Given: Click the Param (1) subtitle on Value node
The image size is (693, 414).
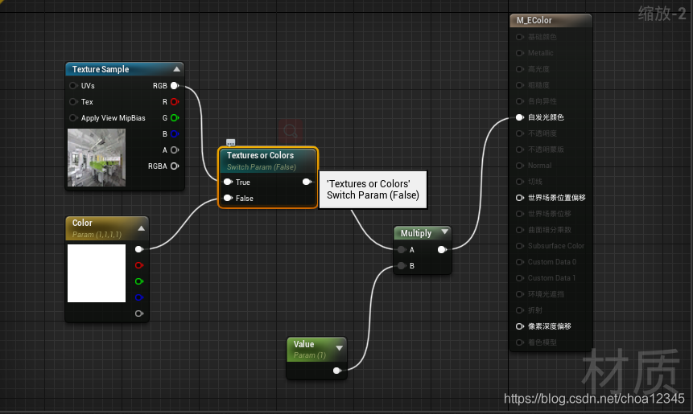Looking at the screenshot, I should [x=310, y=355].
